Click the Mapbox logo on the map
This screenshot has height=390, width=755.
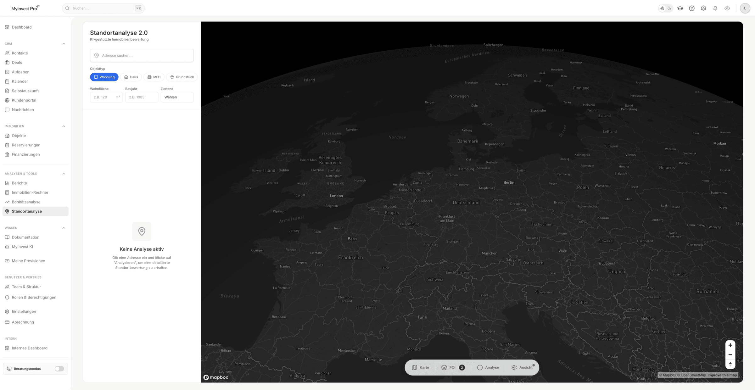coord(215,377)
